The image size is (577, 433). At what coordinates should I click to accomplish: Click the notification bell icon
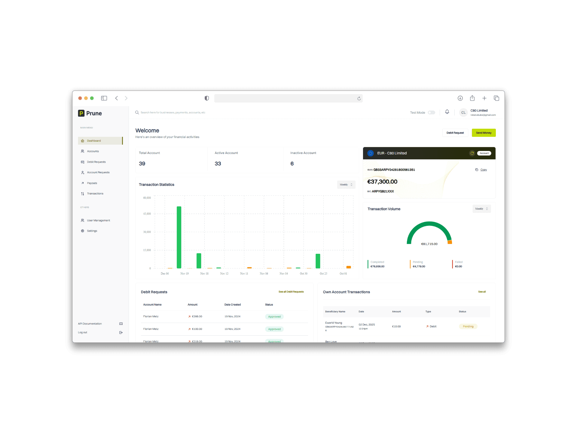(x=447, y=112)
